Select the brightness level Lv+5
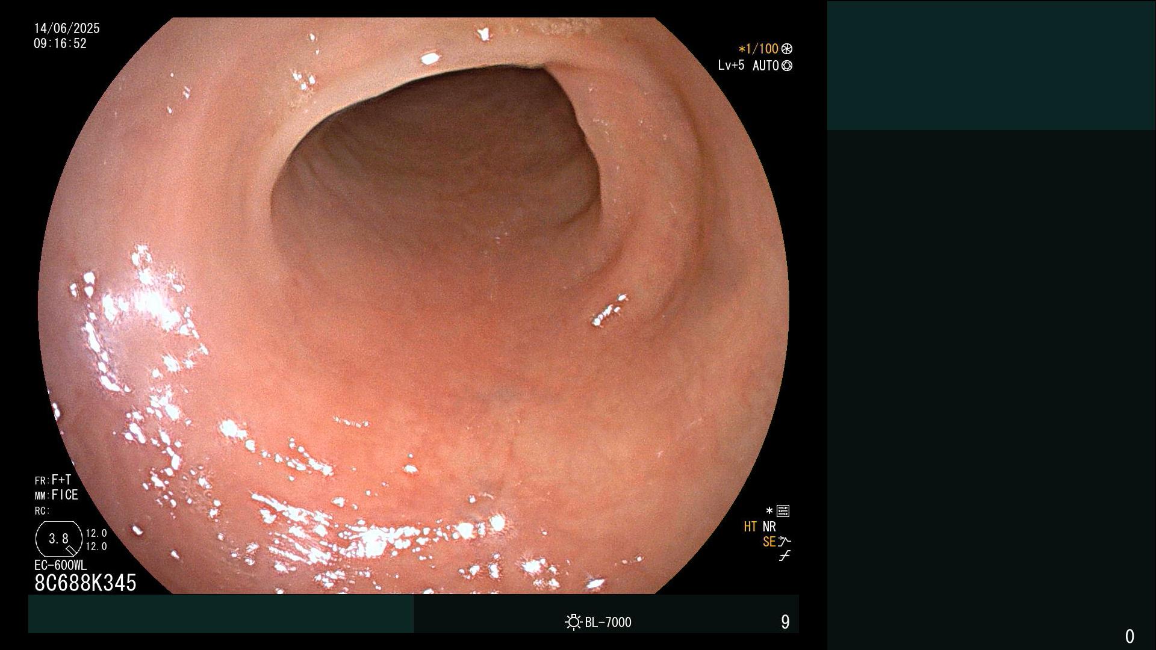The image size is (1156, 650). 731,65
